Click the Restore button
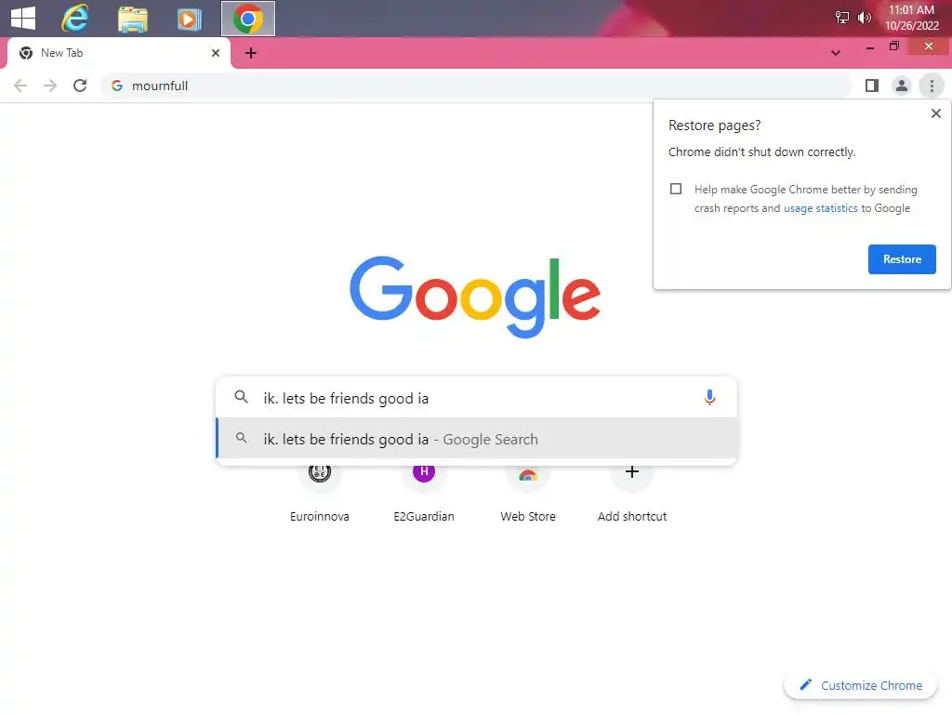The height and width of the screenshot is (714, 952). tap(902, 259)
